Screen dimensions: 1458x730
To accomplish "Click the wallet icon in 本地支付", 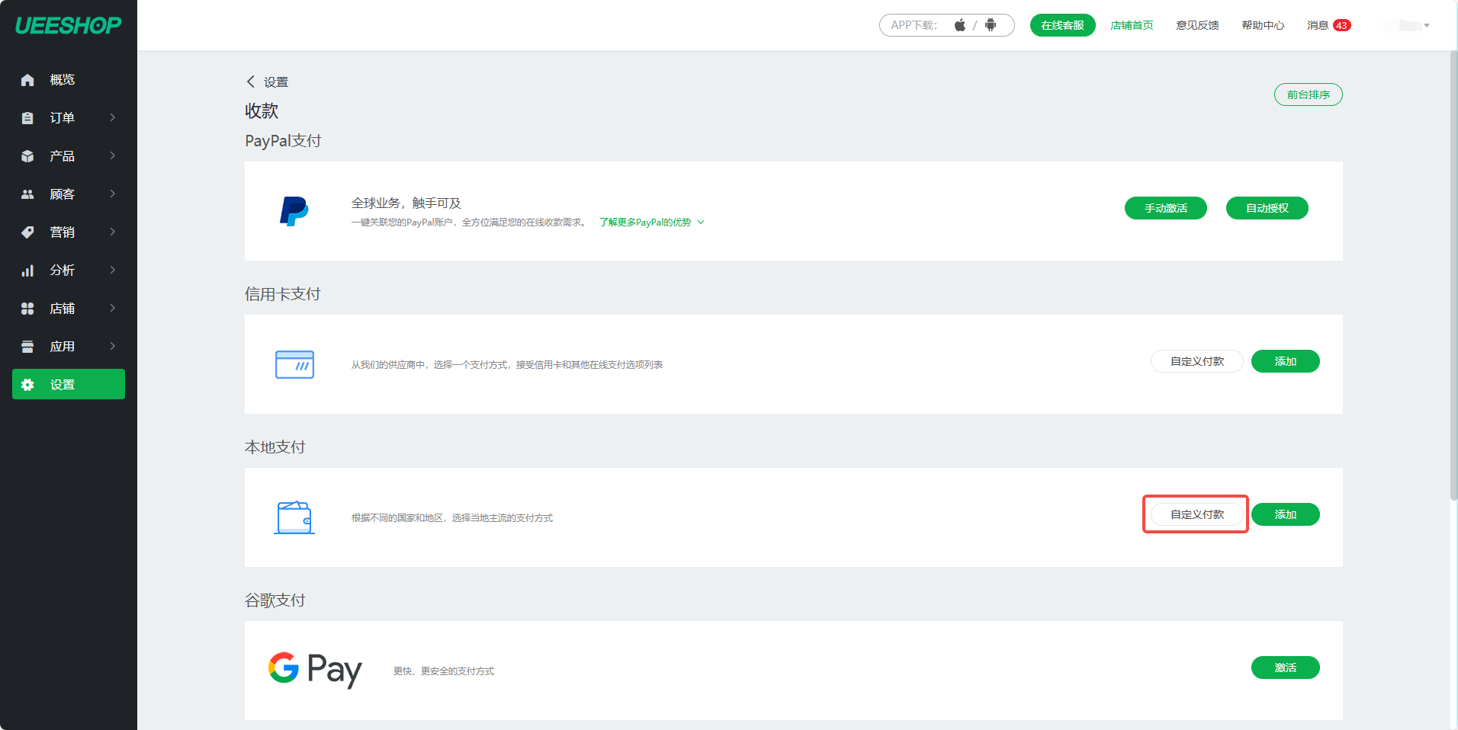I will pyautogui.click(x=294, y=517).
